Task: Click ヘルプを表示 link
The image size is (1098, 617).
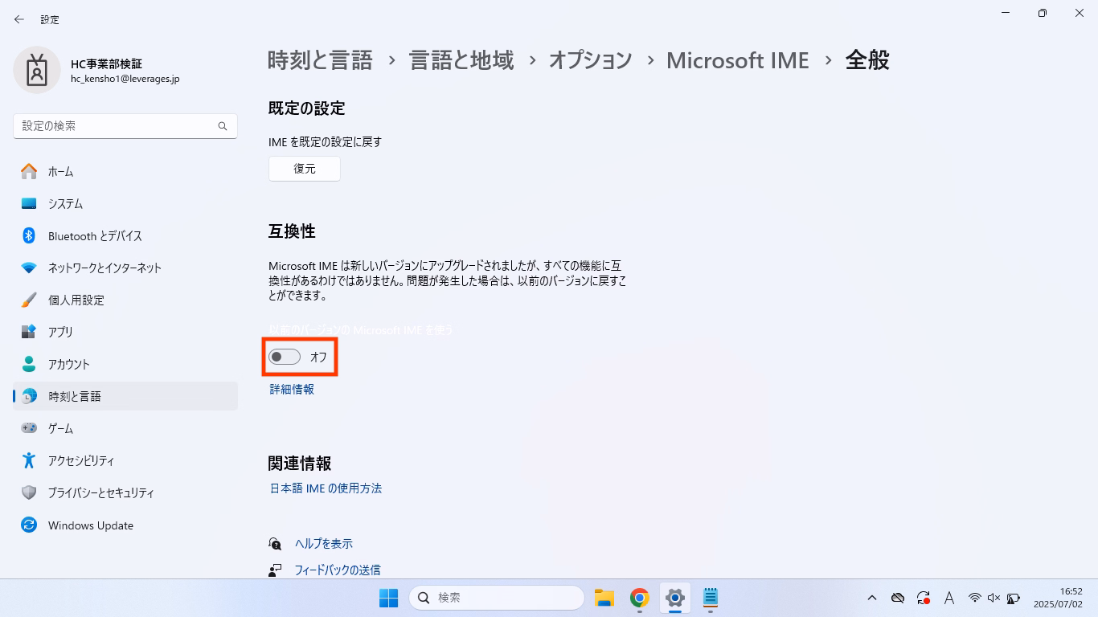Action: [324, 544]
